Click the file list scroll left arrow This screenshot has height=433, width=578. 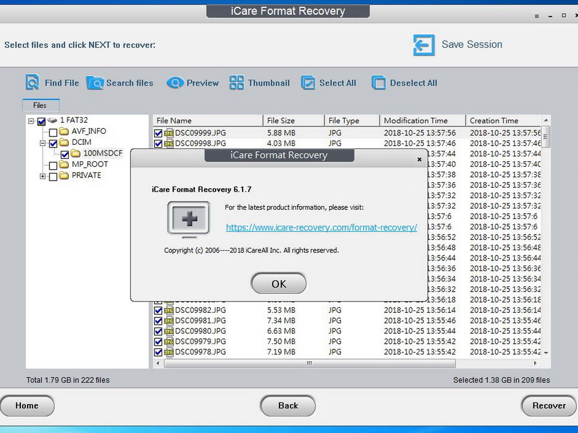158,364
